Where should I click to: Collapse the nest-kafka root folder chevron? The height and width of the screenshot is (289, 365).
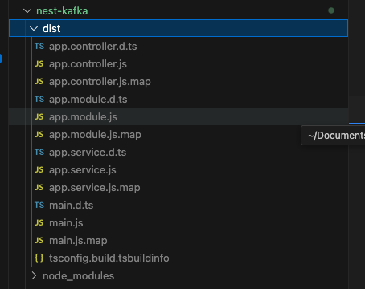tap(27, 11)
